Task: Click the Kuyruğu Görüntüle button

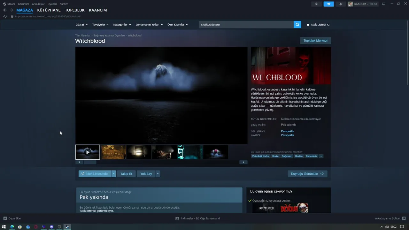Action: click(307, 174)
